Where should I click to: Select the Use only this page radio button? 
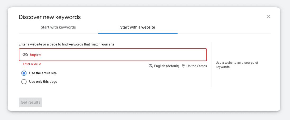click(x=24, y=81)
